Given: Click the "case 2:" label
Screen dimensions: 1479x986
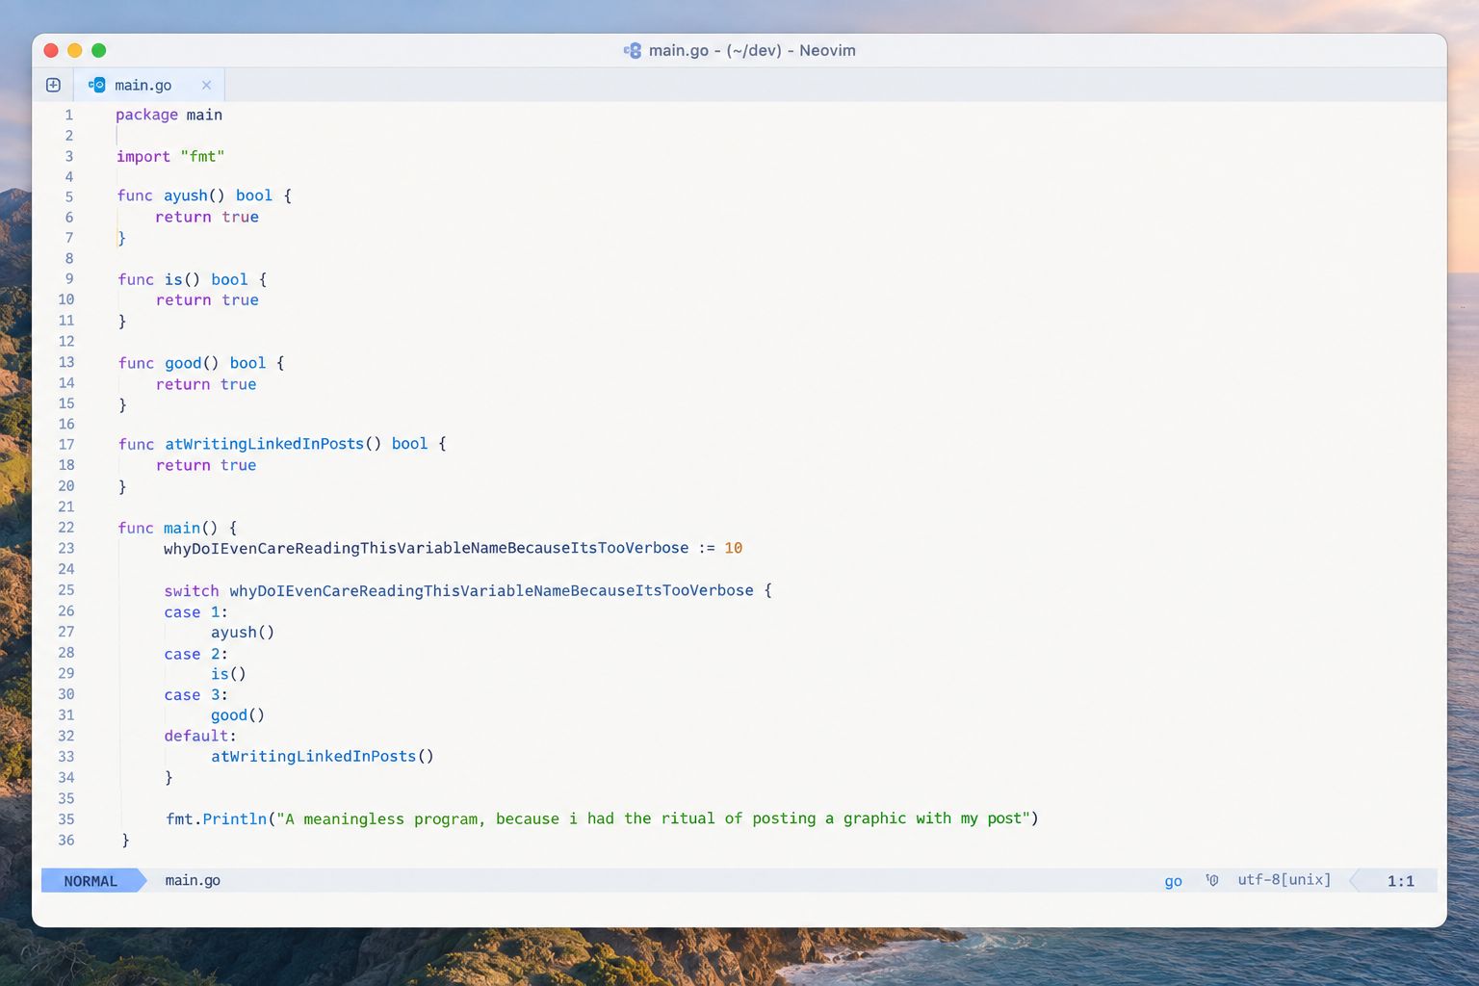Looking at the screenshot, I should (195, 654).
